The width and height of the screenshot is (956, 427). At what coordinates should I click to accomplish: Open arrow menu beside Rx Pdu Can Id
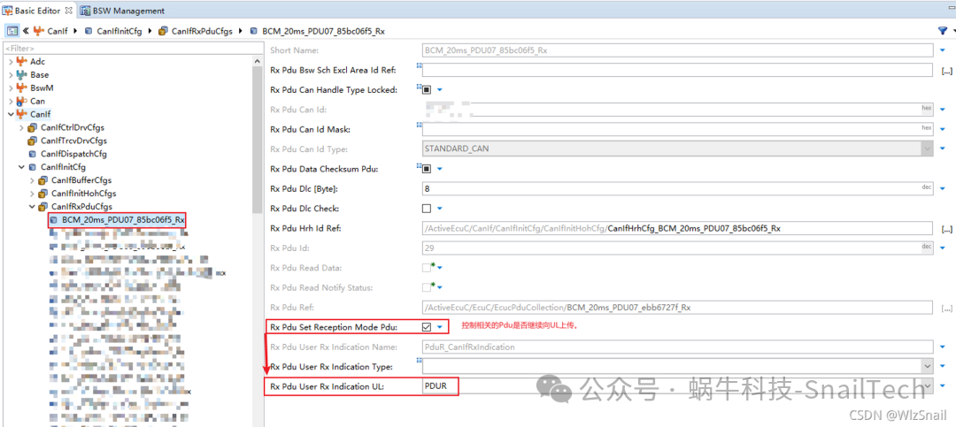[943, 110]
